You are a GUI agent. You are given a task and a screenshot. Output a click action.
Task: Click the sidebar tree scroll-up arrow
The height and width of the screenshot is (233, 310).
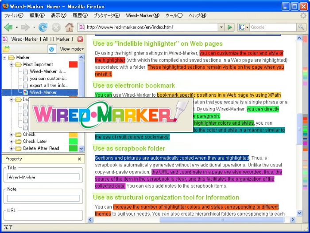pos(81,57)
